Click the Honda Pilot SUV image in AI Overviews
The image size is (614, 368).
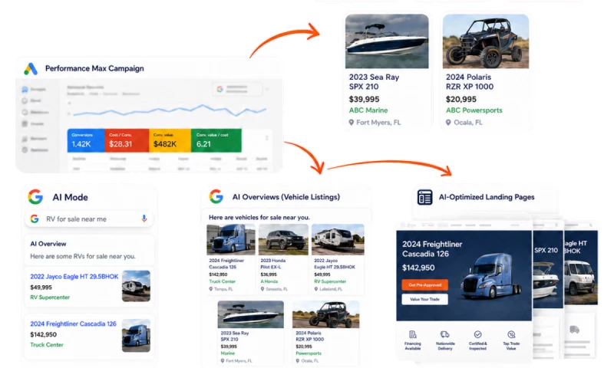283,239
